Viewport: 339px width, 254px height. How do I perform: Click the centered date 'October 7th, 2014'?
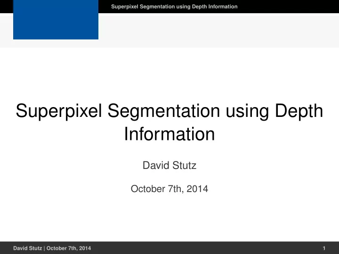(169, 189)
